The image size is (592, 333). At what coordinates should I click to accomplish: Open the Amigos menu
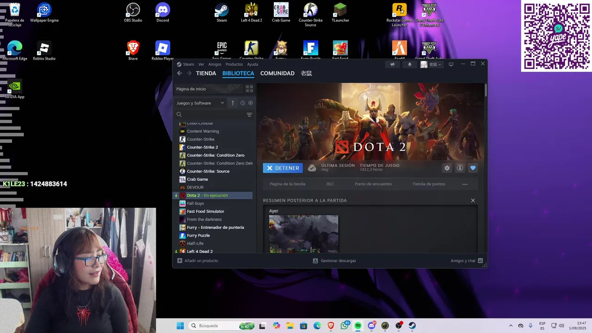[x=215, y=64]
